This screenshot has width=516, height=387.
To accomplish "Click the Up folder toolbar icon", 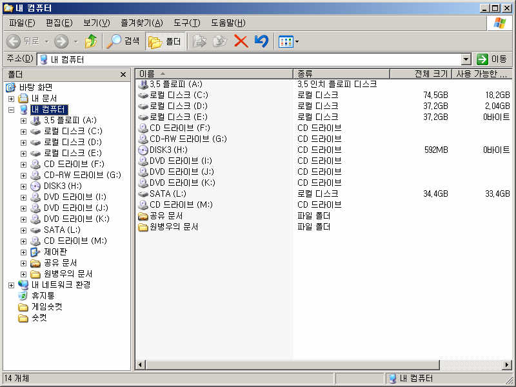I will point(91,41).
